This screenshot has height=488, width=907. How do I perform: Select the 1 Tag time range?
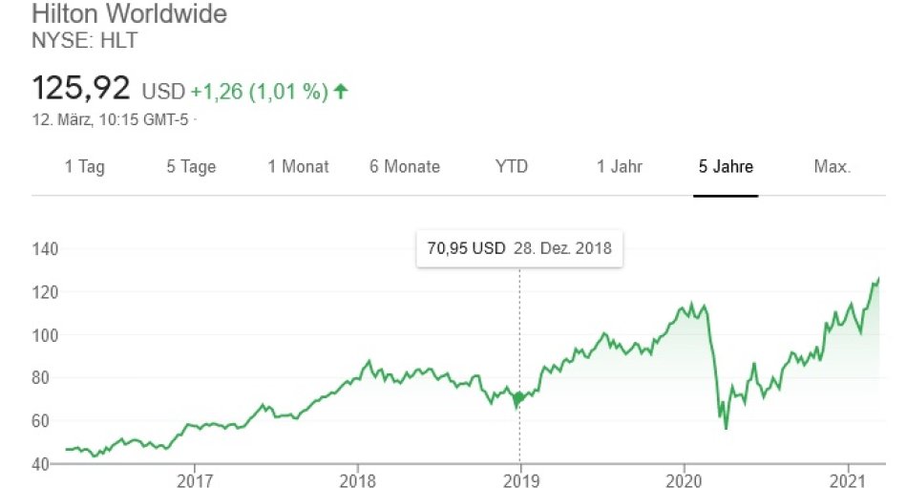pyautogui.click(x=84, y=166)
